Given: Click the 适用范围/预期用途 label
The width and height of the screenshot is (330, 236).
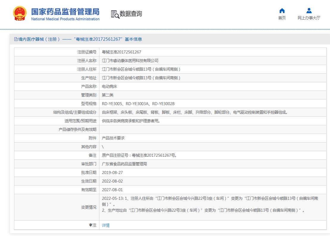Looking at the screenshot, I should [81, 121].
